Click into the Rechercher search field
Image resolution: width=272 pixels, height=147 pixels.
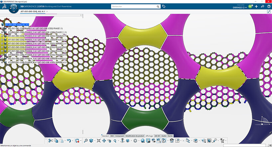pos(133,6)
